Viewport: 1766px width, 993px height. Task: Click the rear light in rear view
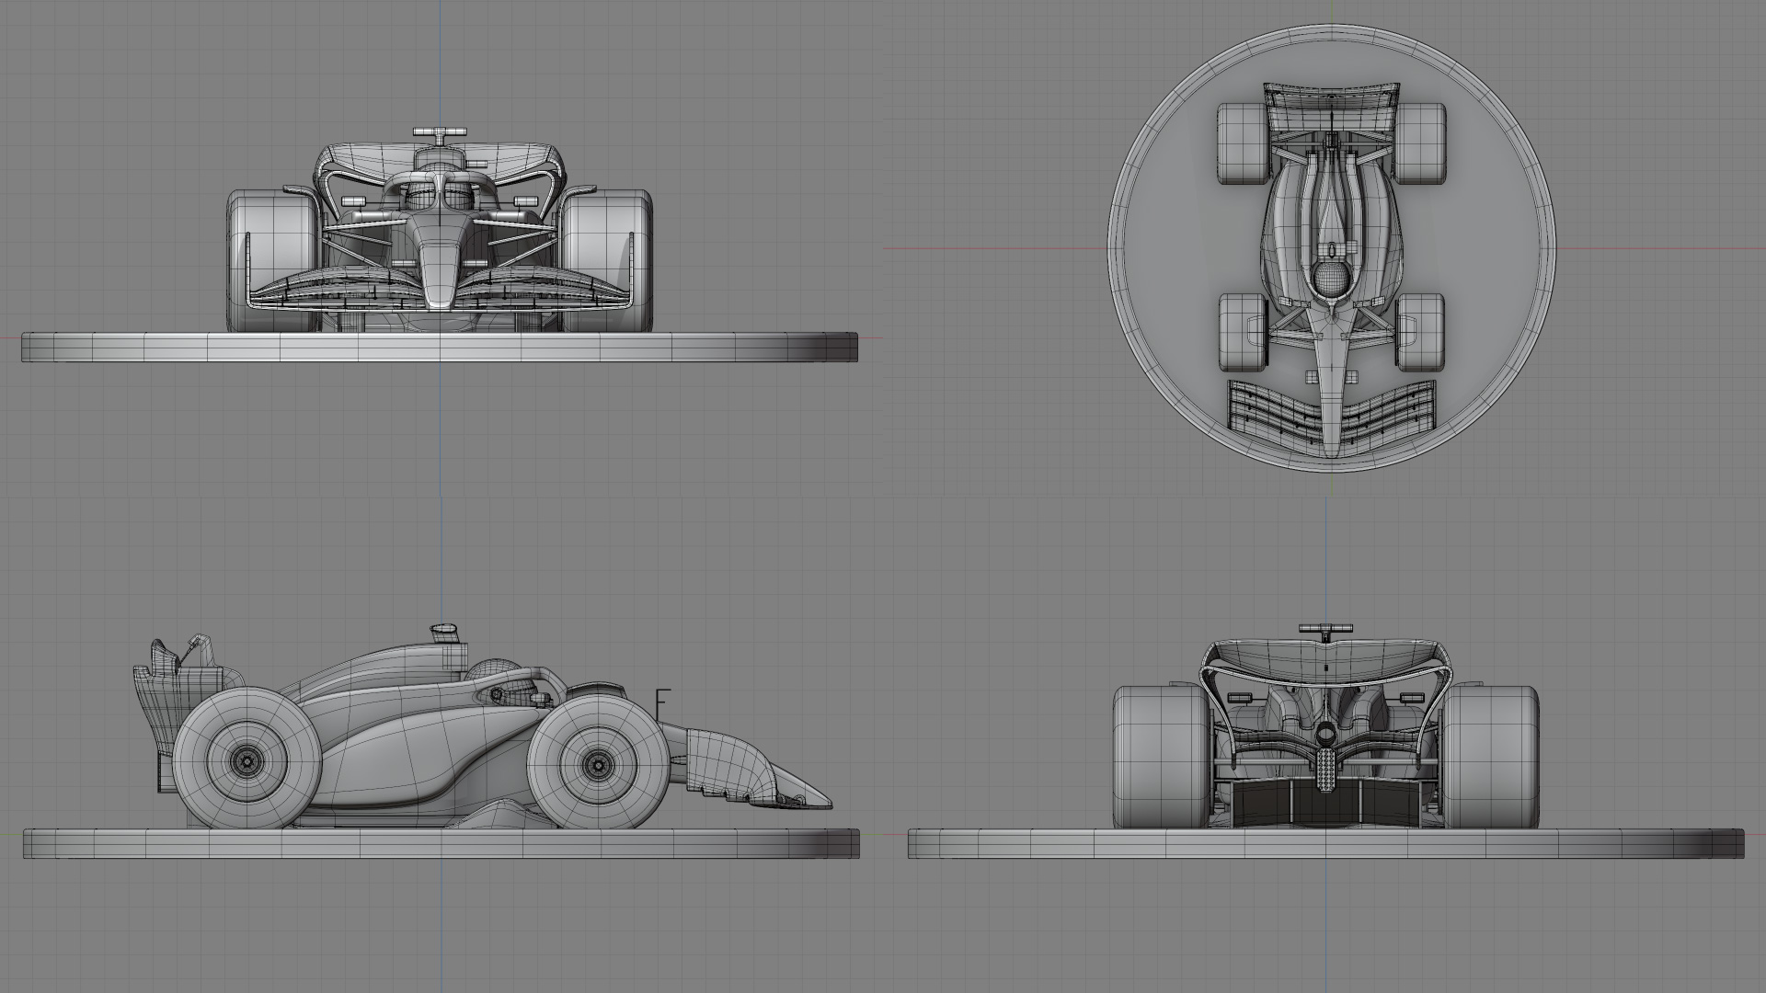coord(1325,769)
